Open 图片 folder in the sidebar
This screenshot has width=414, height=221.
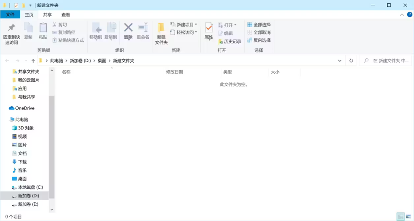pyautogui.click(x=19, y=145)
